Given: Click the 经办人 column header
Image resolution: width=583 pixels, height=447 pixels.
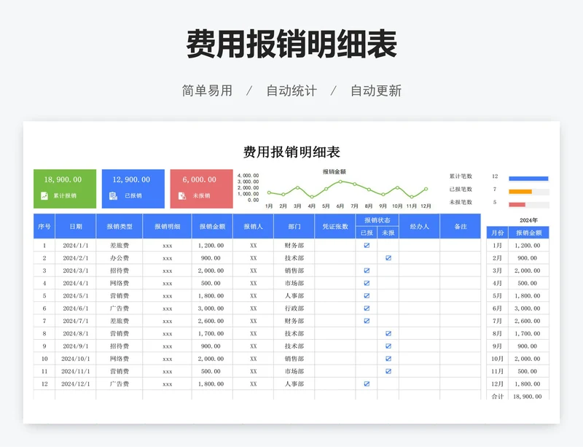Looking at the screenshot, I should (x=420, y=226).
